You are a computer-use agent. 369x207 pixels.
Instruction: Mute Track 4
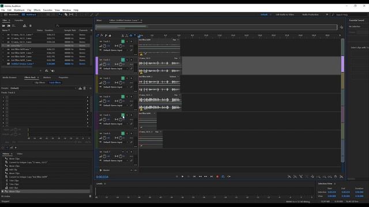(x=123, y=97)
